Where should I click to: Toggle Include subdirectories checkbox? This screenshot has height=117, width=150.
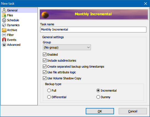click(x=45, y=61)
